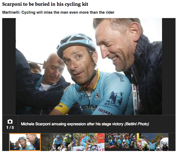Screen dimensions: 178x154
Task: Select the first highlighted gallery thumbnail
Action: pyautogui.click(x=25, y=142)
